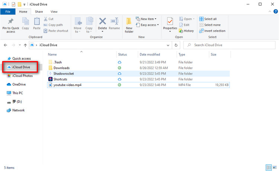279x171 pixels.
Task: Select the youtube video.mp4 file
Action: pyautogui.click(x=138, y=85)
